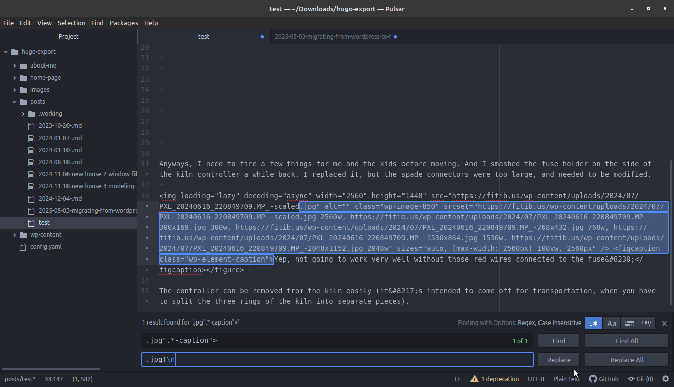Image resolution: width=674 pixels, height=387 pixels.
Task: Focus the find search input field
Action: [x=337, y=341]
